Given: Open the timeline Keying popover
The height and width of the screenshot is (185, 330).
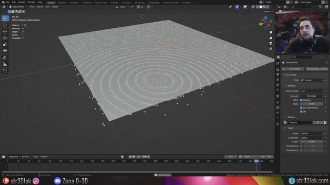Looking at the screenshot, I should (26, 157).
